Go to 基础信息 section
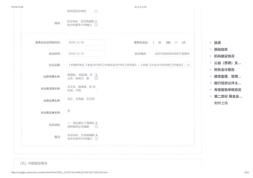253x178 pixels. [x=221, y=50]
